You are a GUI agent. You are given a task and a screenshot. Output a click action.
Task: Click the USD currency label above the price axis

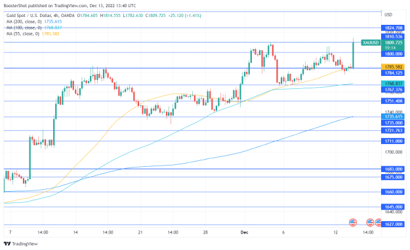pyautogui.click(x=388, y=14)
